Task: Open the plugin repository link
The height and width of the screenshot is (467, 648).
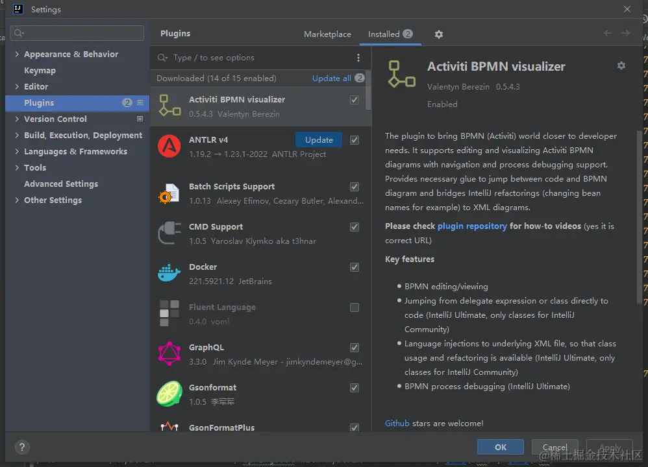Action: pos(472,226)
